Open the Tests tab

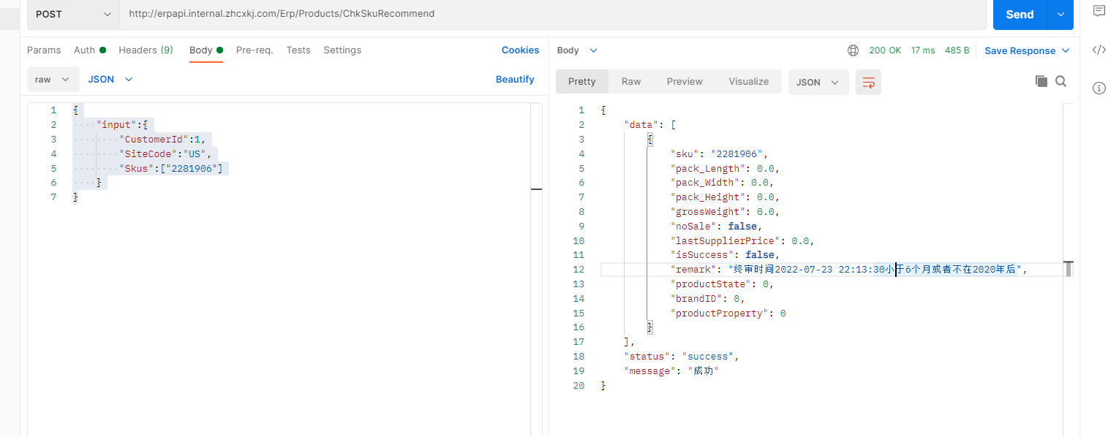click(x=298, y=50)
